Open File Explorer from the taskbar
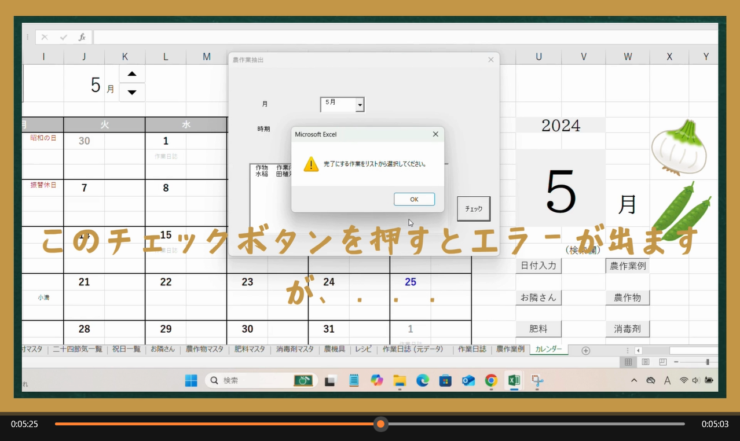 400,380
